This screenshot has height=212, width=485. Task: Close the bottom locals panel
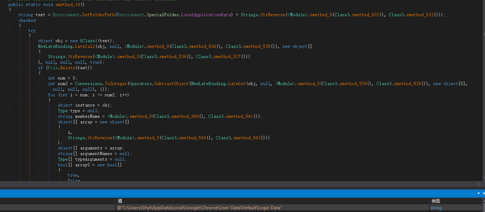(483, 193)
